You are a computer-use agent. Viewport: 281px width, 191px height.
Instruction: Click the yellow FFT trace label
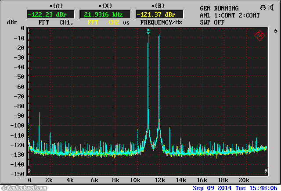(94, 22)
